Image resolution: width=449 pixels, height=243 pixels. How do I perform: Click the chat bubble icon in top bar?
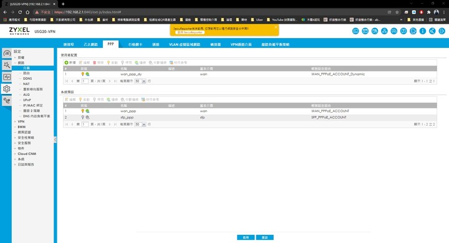413,31
